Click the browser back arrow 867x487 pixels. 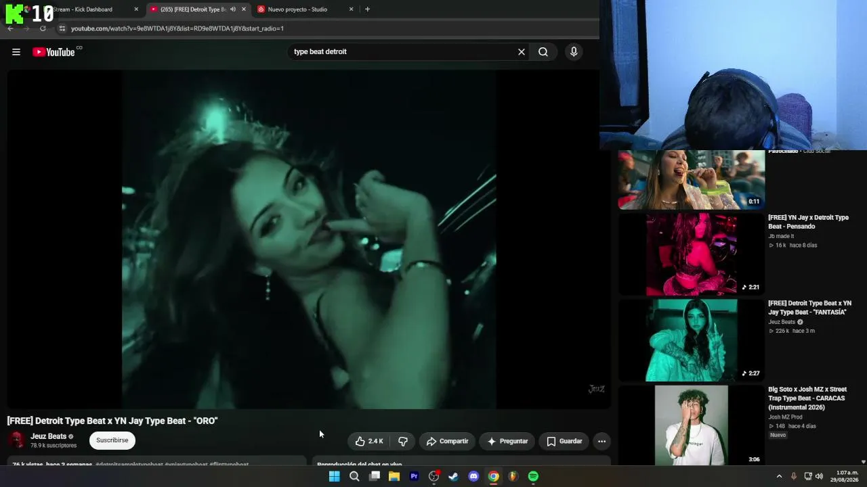pyautogui.click(x=10, y=28)
